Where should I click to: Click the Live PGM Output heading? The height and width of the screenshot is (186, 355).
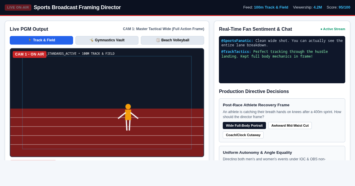(29, 29)
